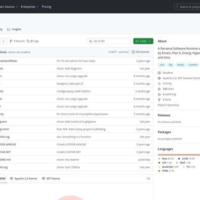Open the 2 forks link
Image resolution: width=200 pixels, height=200 pixels.
167,99
